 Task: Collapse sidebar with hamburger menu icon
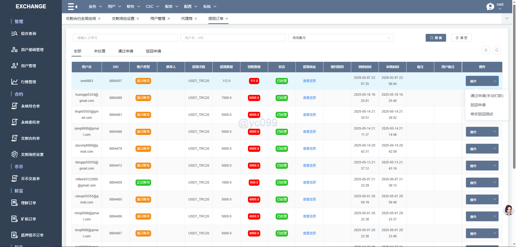click(x=72, y=6)
